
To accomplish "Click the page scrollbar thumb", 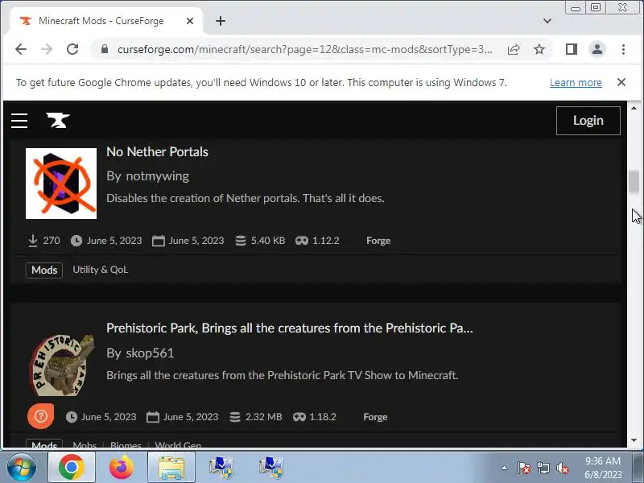I will 634,181.
